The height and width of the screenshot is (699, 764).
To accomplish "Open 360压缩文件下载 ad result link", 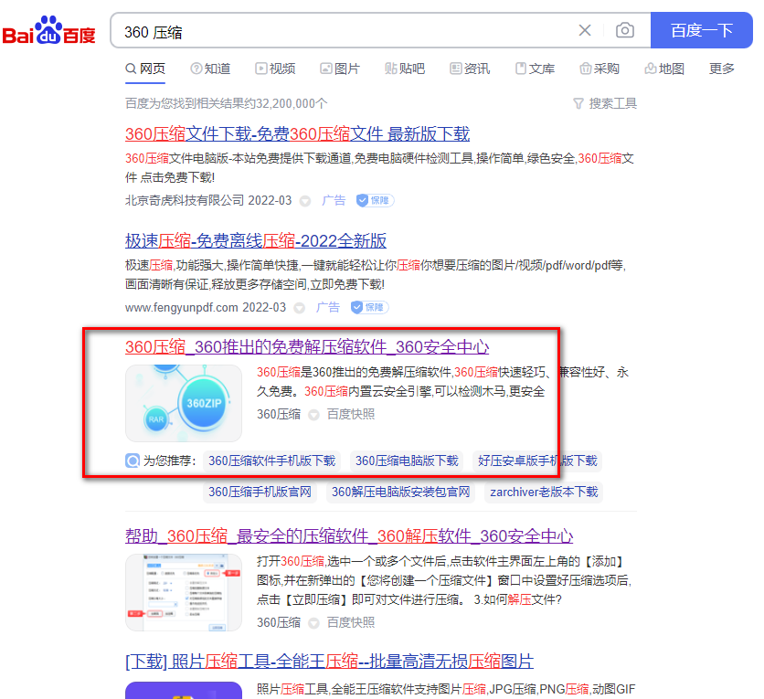I will pyautogui.click(x=297, y=133).
